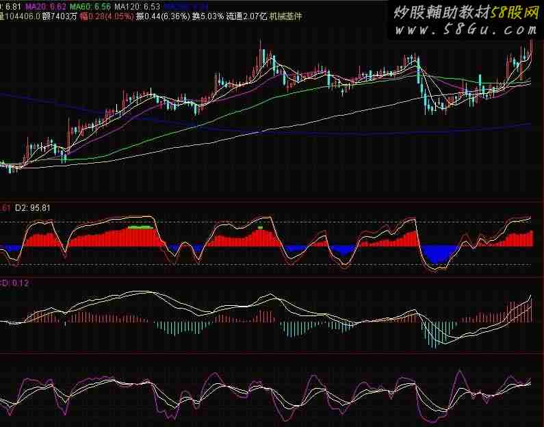The image size is (544, 427).
Task: Click the largest blue trough in oscillator panel
Action: tap(435, 255)
